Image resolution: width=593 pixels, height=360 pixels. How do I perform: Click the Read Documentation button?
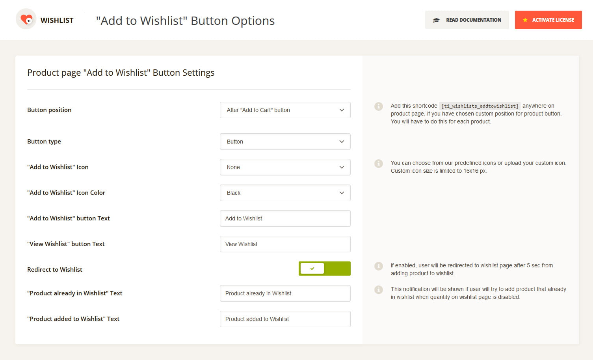(467, 20)
